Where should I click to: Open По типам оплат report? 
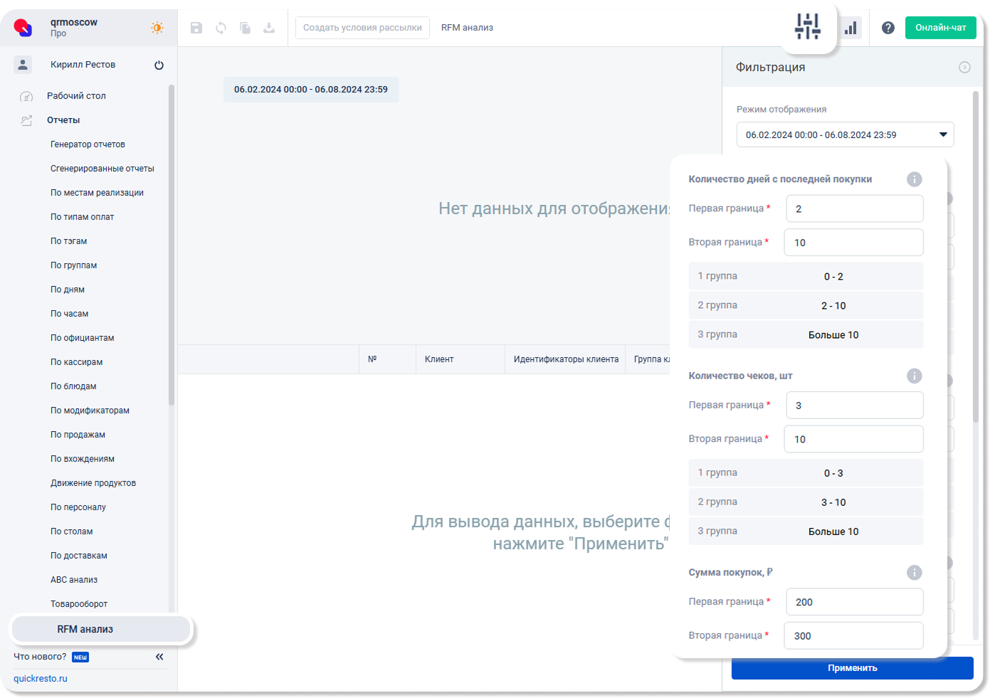point(82,217)
